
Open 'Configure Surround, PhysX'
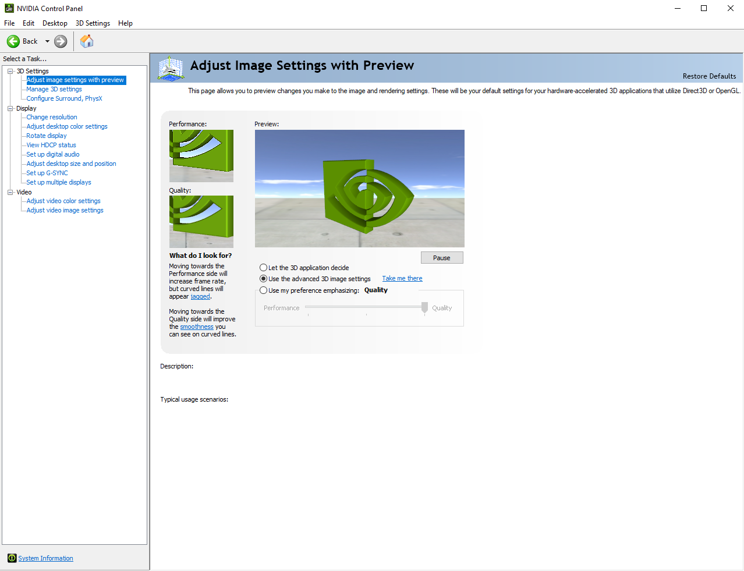pos(64,98)
